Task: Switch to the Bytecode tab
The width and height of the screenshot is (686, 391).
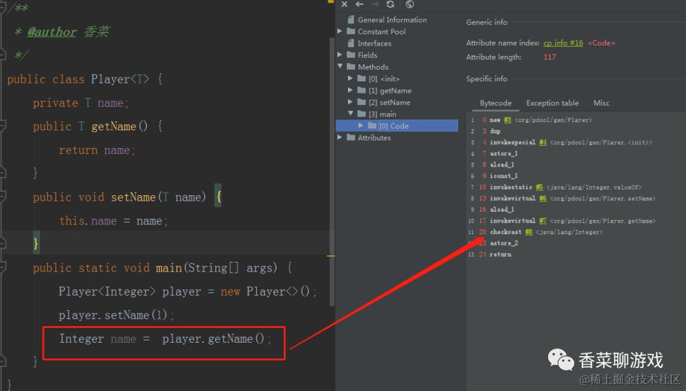Action: click(x=495, y=103)
